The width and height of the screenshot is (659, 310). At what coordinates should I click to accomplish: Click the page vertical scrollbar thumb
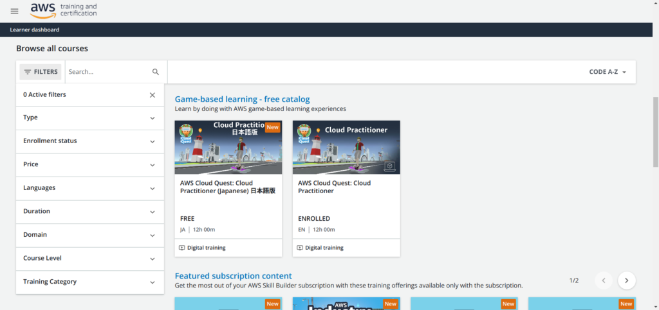[x=655, y=132]
